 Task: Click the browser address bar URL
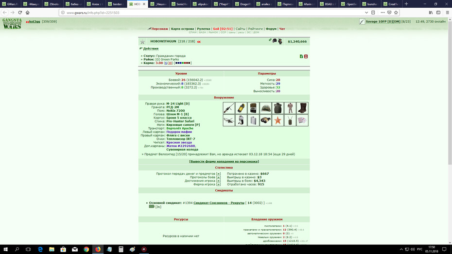click(93, 13)
